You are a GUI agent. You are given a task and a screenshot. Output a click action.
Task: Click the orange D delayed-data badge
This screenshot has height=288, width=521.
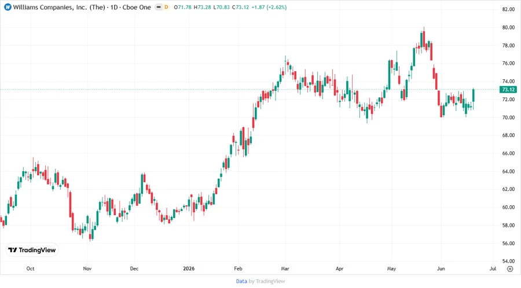pyautogui.click(x=166, y=7)
